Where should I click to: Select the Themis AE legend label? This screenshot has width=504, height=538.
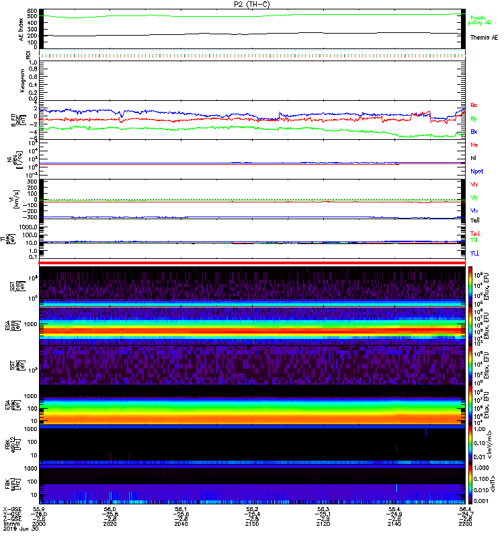[484, 38]
